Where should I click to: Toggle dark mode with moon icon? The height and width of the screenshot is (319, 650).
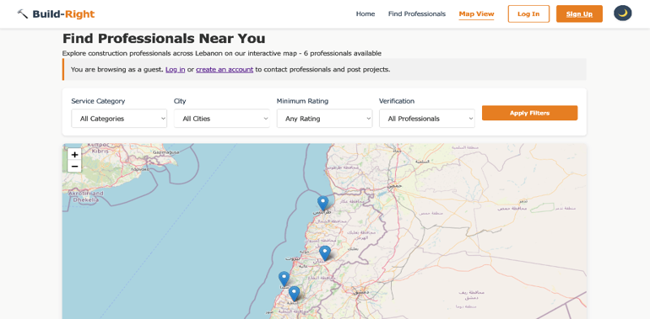[622, 13]
